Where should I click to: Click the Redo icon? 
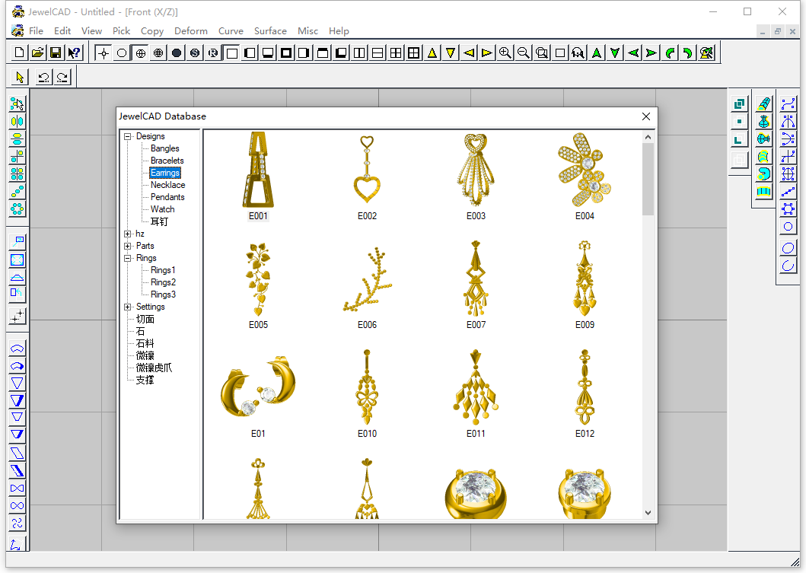62,77
